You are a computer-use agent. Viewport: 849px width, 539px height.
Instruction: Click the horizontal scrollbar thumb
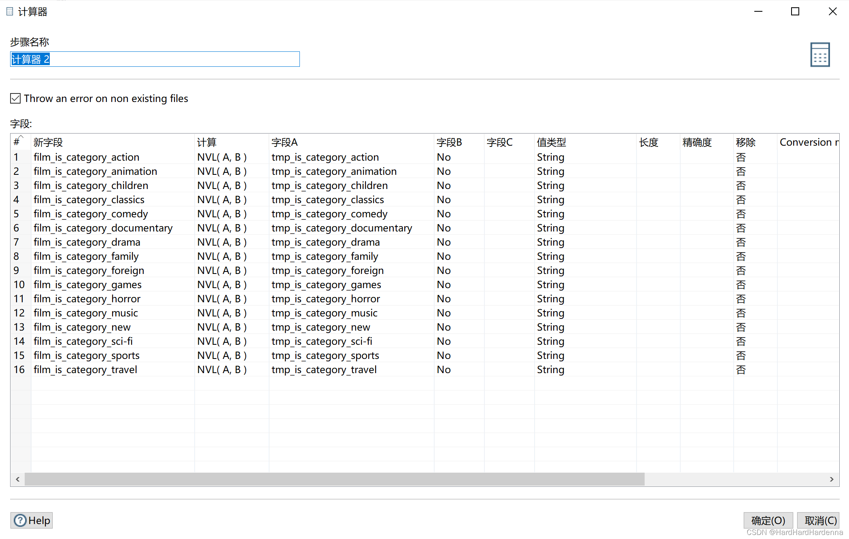click(x=334, y=479)
